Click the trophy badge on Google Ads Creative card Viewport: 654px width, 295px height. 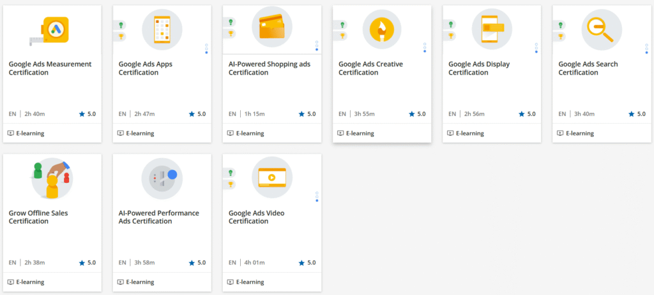pyautogui.click(x=342, y=36)
